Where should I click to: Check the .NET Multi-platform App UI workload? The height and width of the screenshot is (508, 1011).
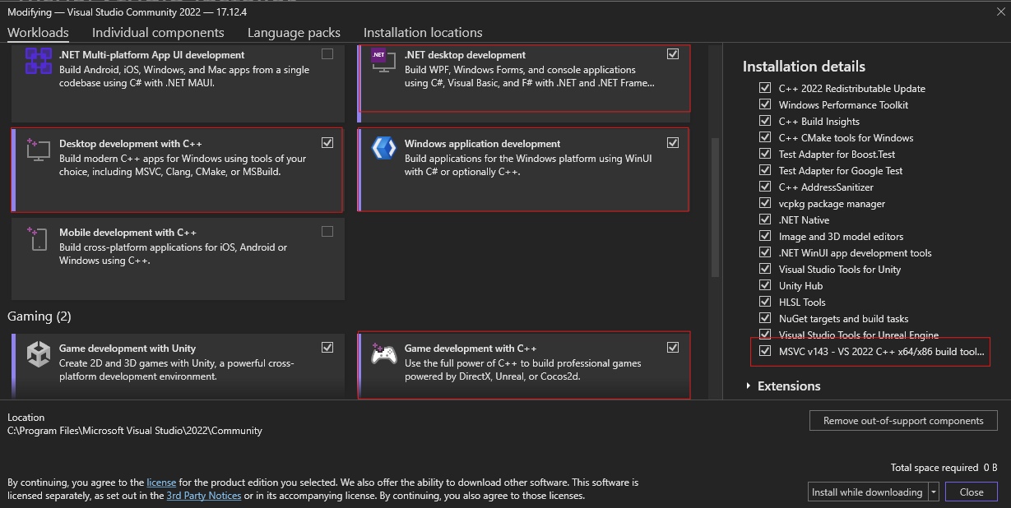[327, 54]
